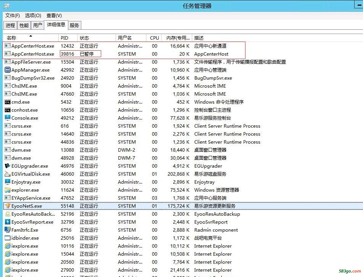Image resolution: width=363 pixels, height=277 pixels.
Task: Select the 控制台窗口主进程 description
Action: click(x=213, y=110)
